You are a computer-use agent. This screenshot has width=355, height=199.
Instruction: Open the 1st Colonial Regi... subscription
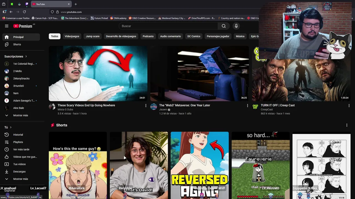(21, 64)
